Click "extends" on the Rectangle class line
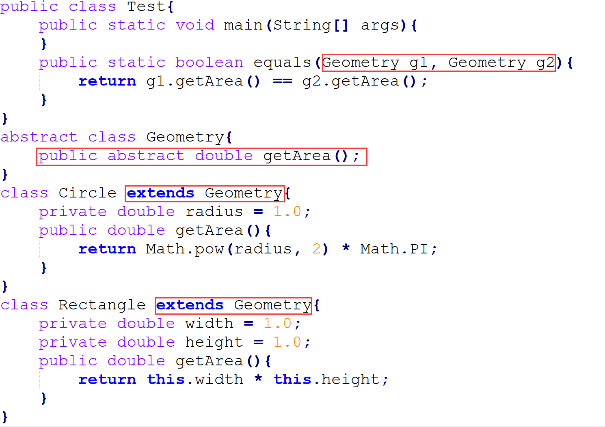 pos(190,305)
